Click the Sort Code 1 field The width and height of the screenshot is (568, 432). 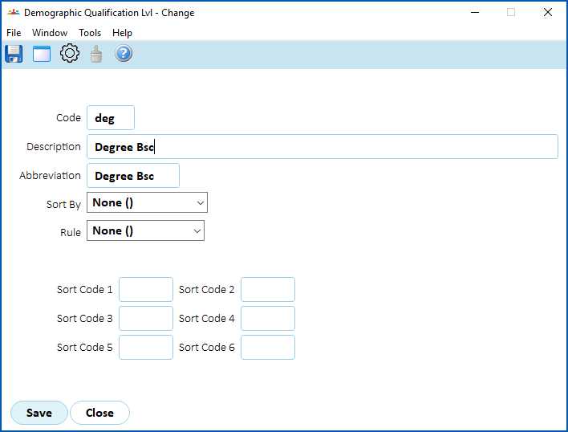(146, 290)
